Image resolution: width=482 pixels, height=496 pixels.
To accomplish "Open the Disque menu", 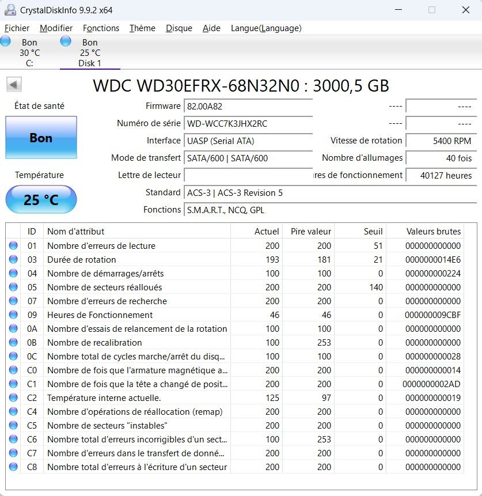I will (x=179, y=28).
